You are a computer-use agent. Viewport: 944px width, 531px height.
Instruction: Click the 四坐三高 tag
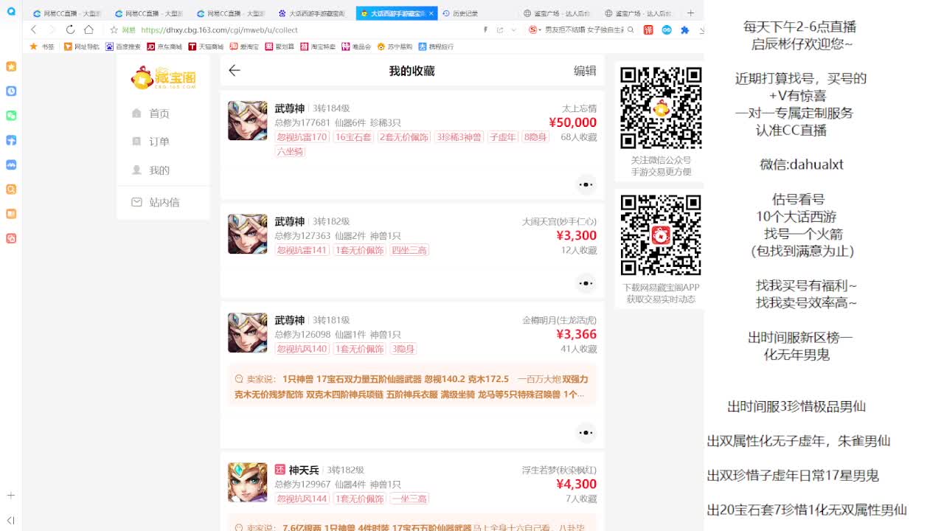(x=409, y=250)
